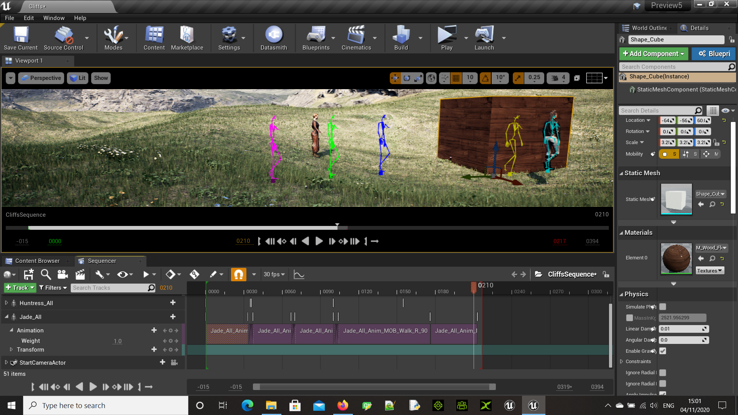Click the Perspective view button
Image resolution: width=738 pixels, height=415 pixels.
pyautogui.click(x=41, y=78)
